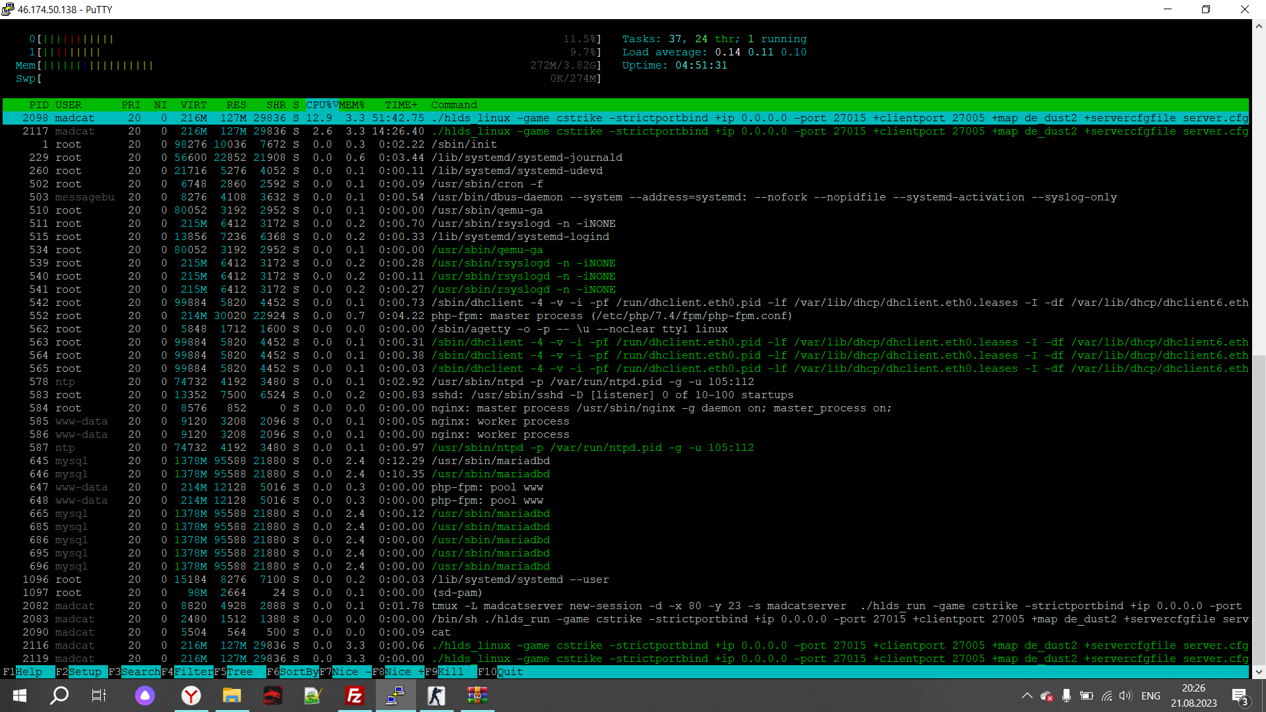The width and height of the screenshot is (1266, 712).
Task: Open Task View in taskbar
Action: [99, 696]
